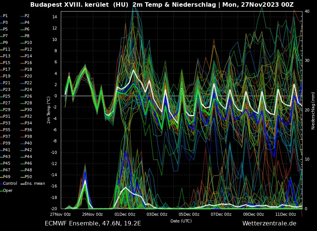Click the P18 legend entry
The height and width of the screenshot is (231, 317).
point(28,70)
